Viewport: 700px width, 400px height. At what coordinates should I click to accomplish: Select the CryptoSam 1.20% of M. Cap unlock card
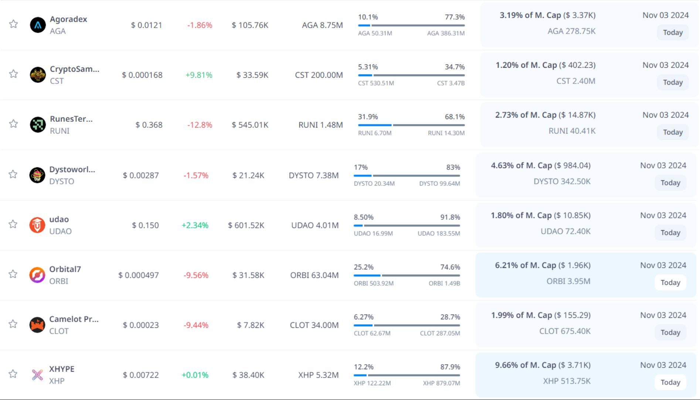589,75
